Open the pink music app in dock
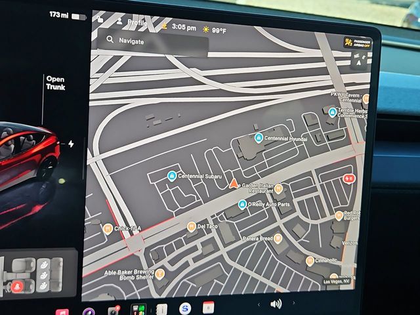 (x=62, y=312)
